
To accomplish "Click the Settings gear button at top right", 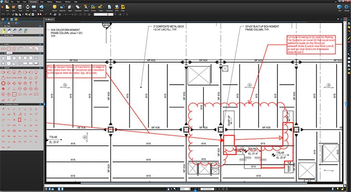I will click(347, 7).
